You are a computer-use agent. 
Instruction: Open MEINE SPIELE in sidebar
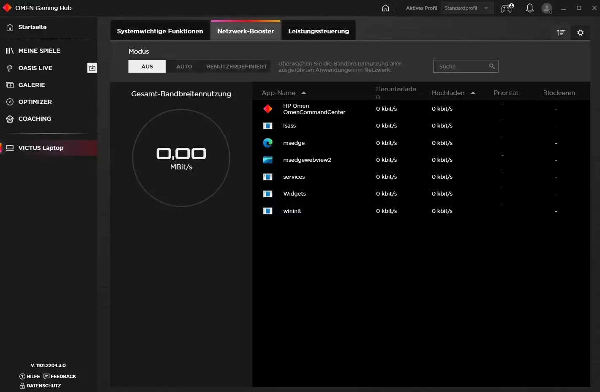pos(49,51)
